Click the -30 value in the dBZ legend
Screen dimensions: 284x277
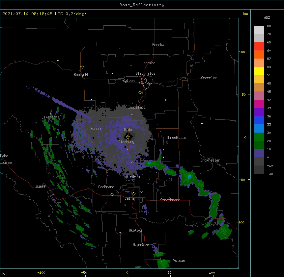[270, 174]
